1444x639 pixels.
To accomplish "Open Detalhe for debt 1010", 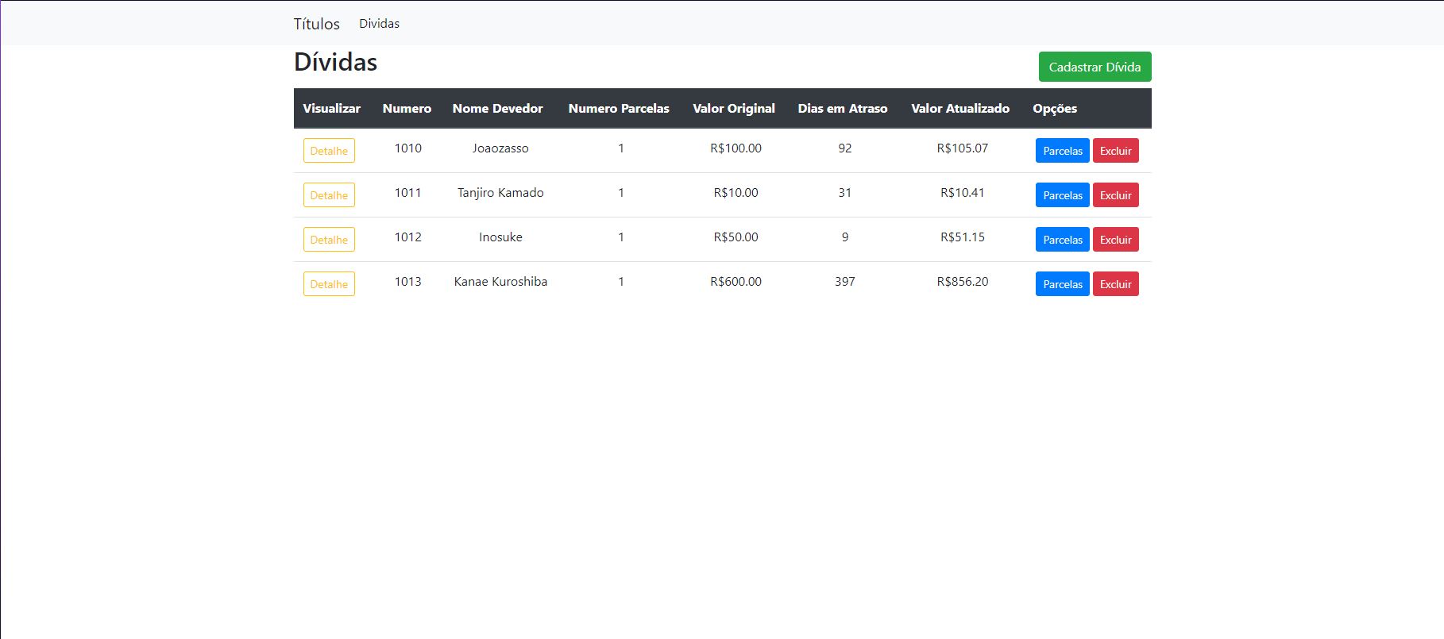I will 329,151.
